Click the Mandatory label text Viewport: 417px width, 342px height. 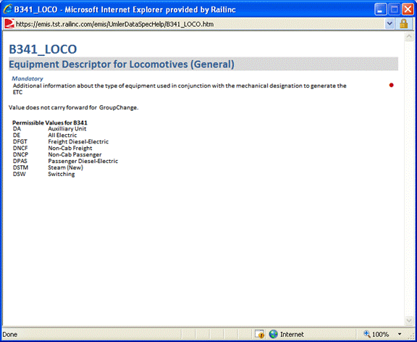tap(28, 79)
